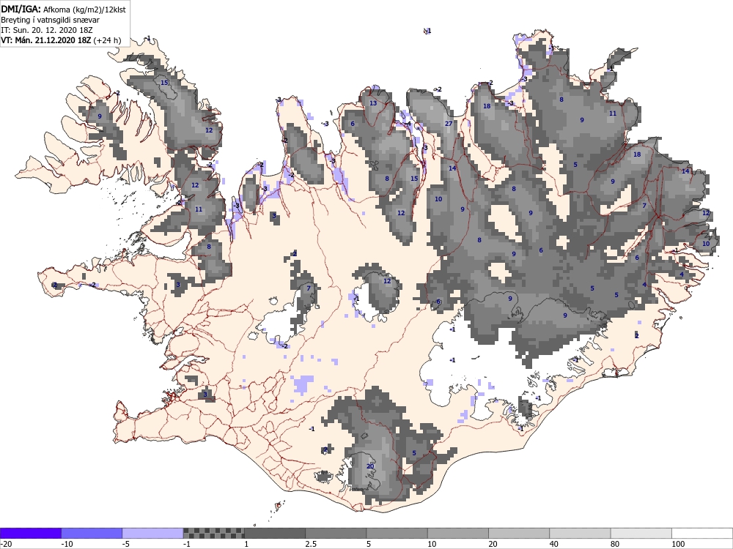This screenshot has width=733, height=549.
Task: Click the value '20' on the southern glacier
Action: (x=370, y=466)
